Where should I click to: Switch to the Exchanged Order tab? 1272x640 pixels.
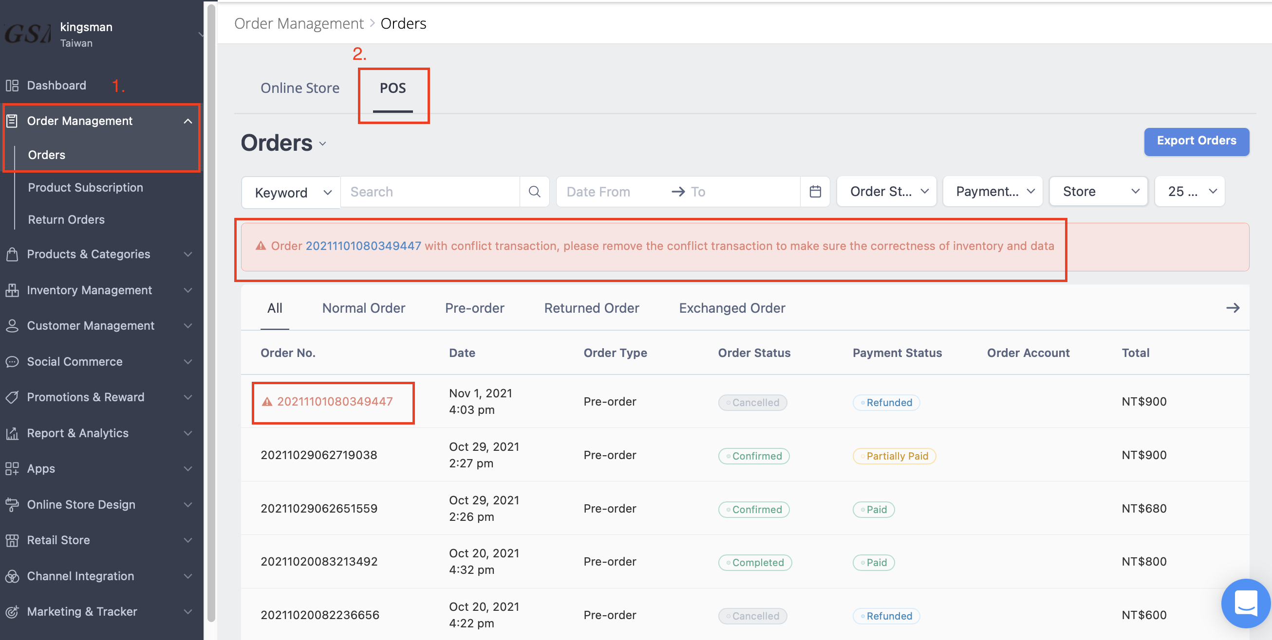tap(732, 308)
